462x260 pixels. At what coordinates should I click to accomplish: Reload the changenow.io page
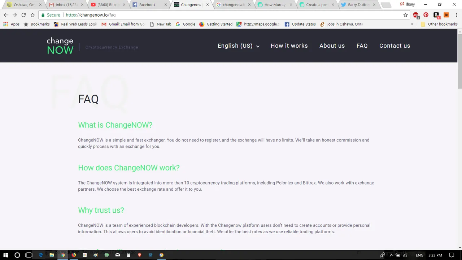point(23,15)
